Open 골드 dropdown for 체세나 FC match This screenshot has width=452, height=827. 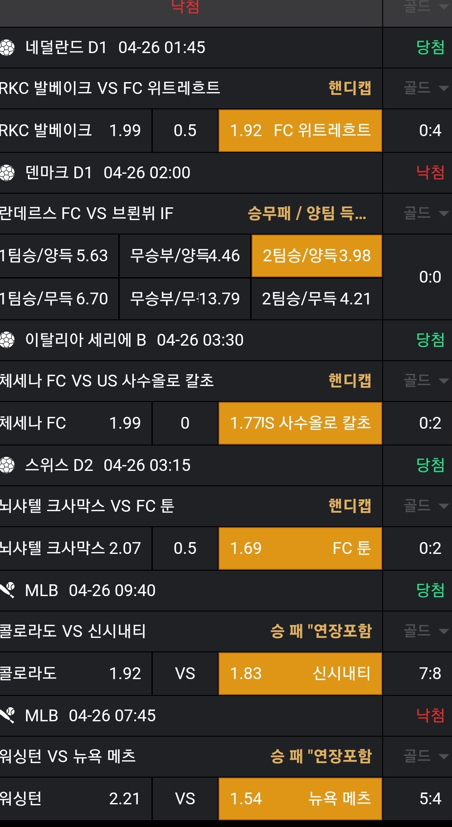425,381
